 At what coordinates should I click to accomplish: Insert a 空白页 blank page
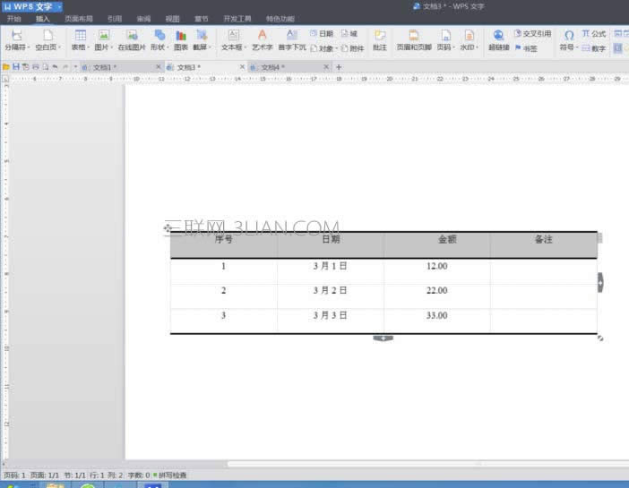pos(47,40)
